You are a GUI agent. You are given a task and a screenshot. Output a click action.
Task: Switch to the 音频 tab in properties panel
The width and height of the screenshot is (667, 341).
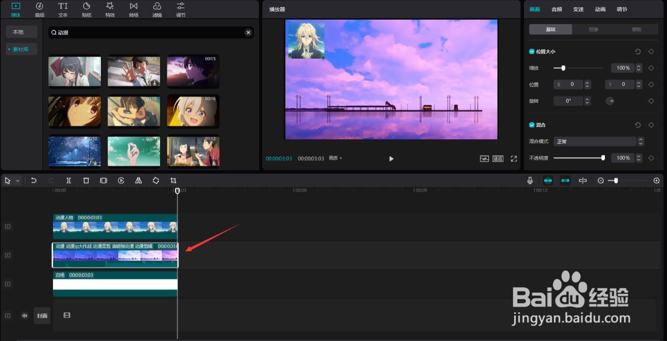pyautogui.click(x=557, y=9)
